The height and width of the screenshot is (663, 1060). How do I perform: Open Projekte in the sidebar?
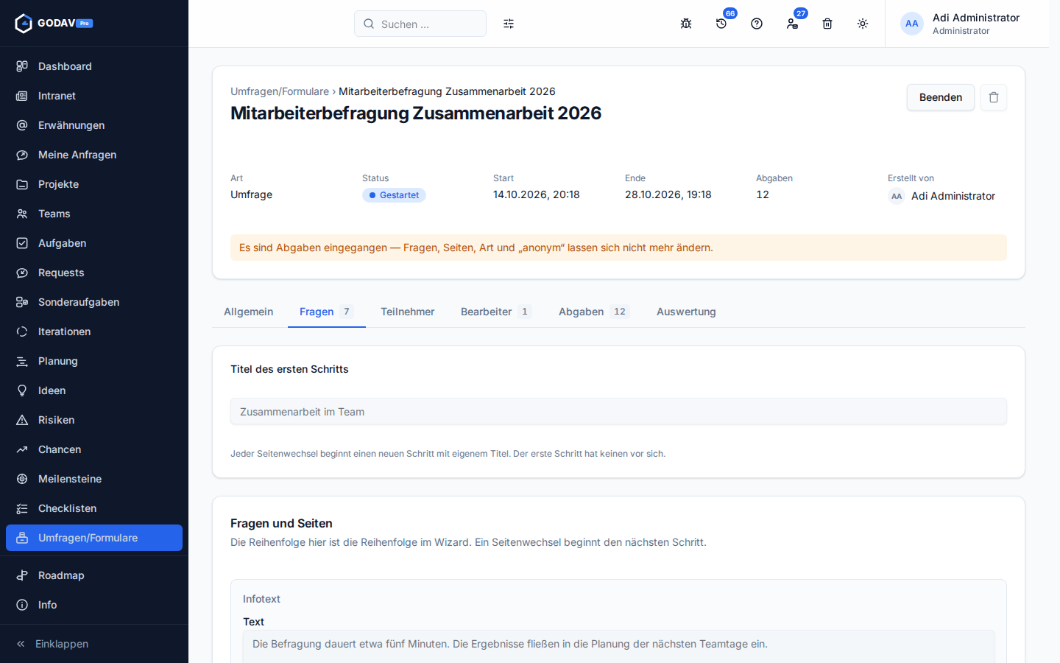(94, 184)
